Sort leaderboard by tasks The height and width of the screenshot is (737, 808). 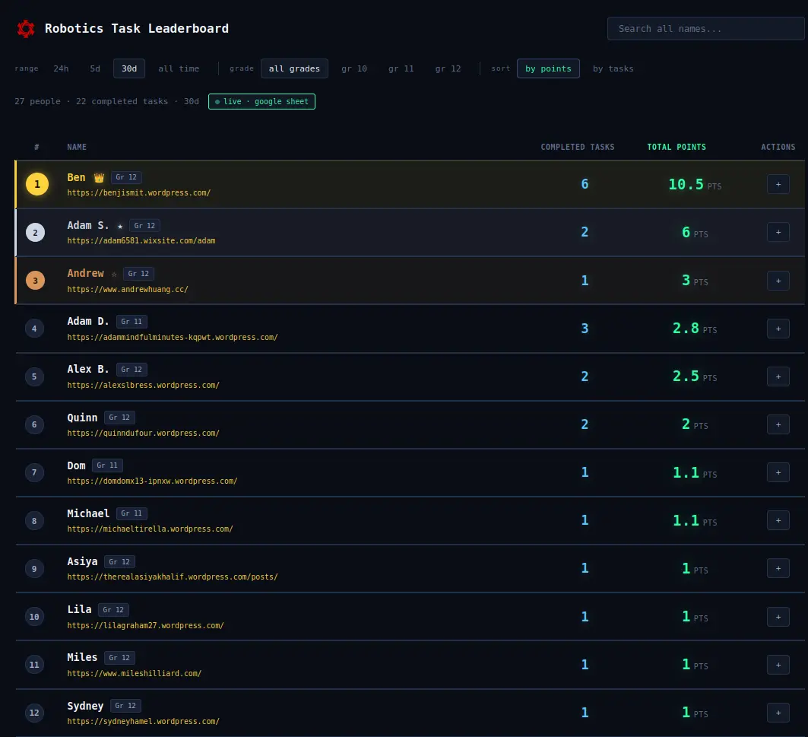pyautogui.click(x=613, y=68)
